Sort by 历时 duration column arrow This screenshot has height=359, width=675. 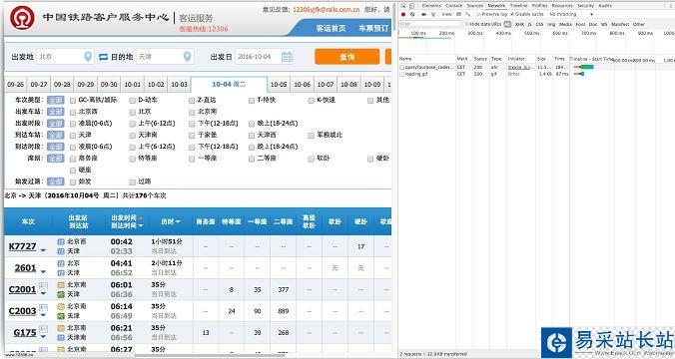(x=178, y=221)
